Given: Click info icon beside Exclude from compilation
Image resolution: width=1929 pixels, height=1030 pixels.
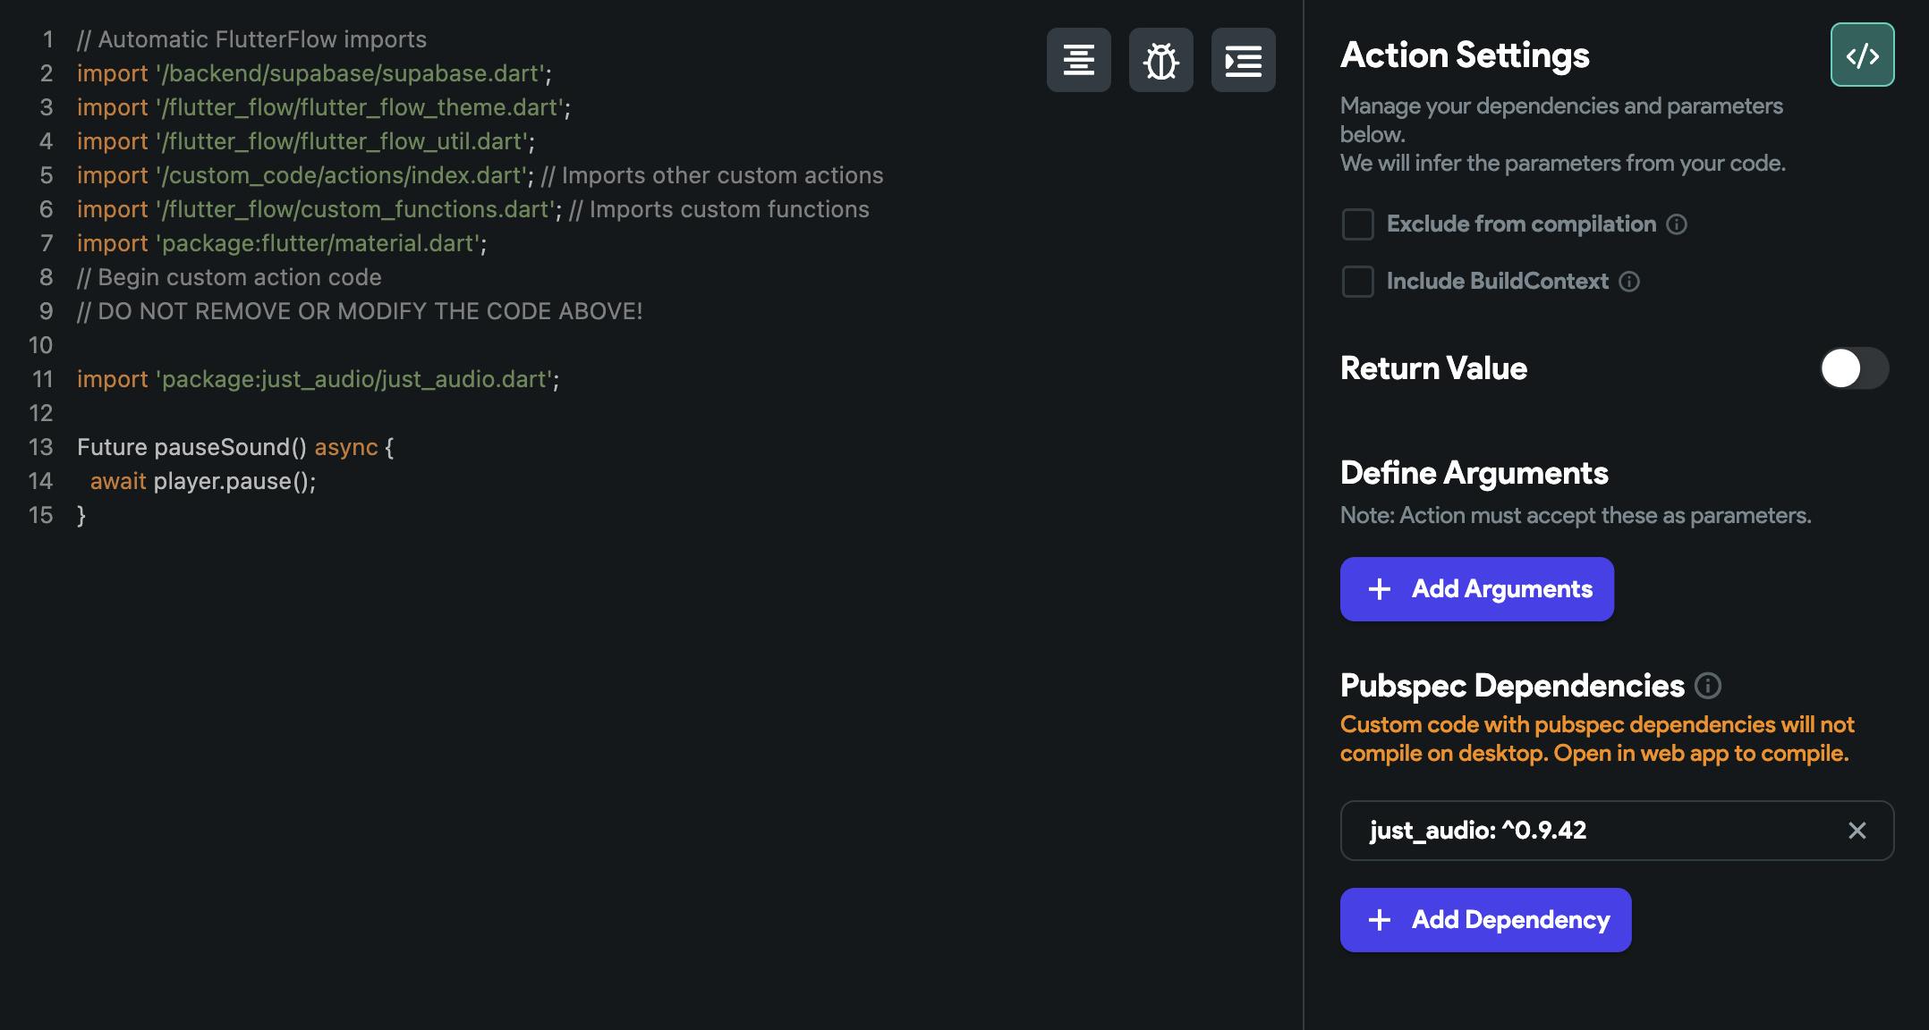Looking at the screenshot, I should [1677, 224].
